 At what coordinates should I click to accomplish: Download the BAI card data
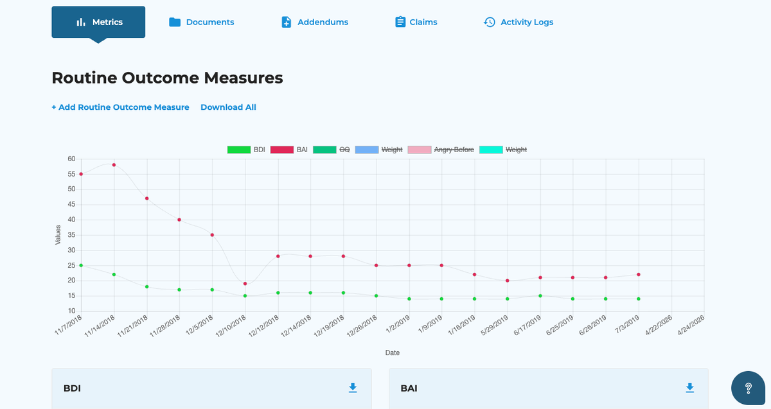689,388
